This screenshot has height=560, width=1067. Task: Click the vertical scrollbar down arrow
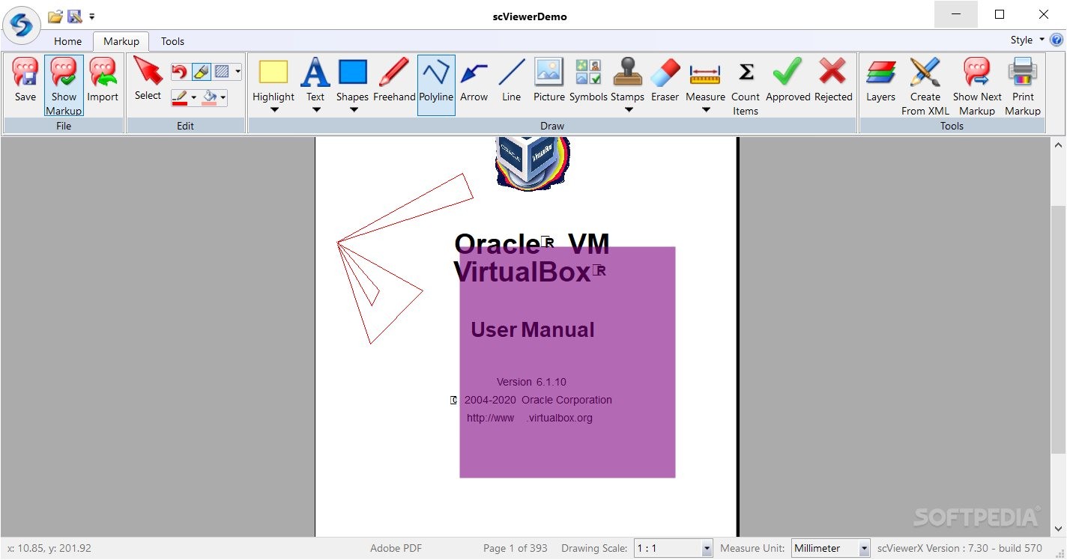click(x=1058, y=529)
